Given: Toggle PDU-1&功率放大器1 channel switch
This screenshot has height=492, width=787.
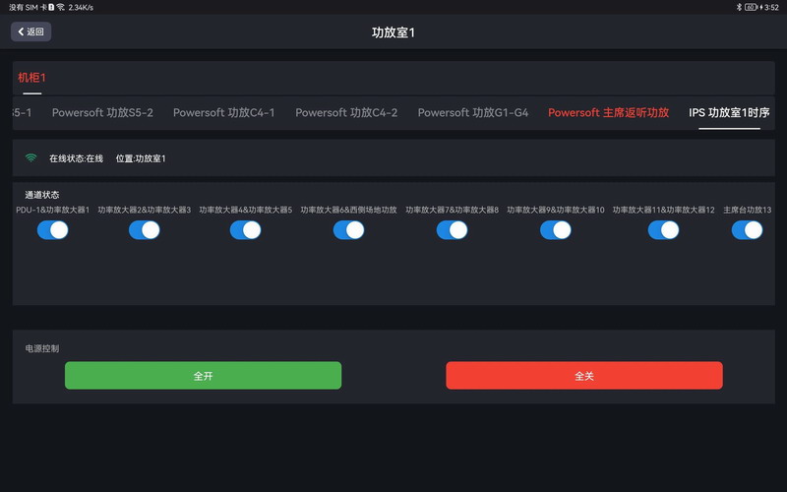Looking at the screenshot, I should click(x=53, y=230).
